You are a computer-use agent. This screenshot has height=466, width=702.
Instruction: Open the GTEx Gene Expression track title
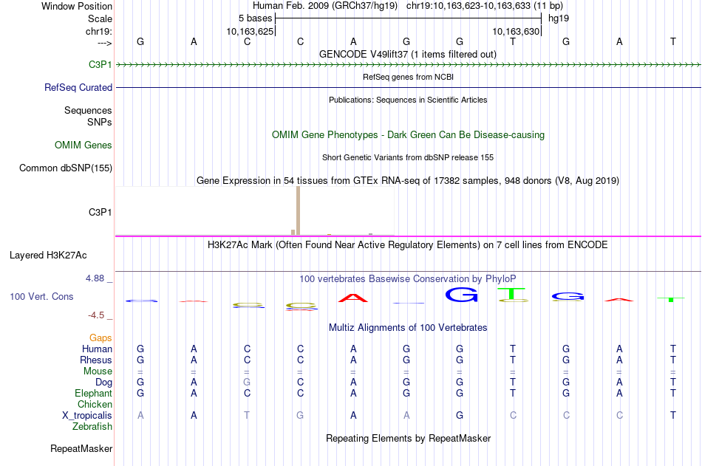tap(407, 180)
